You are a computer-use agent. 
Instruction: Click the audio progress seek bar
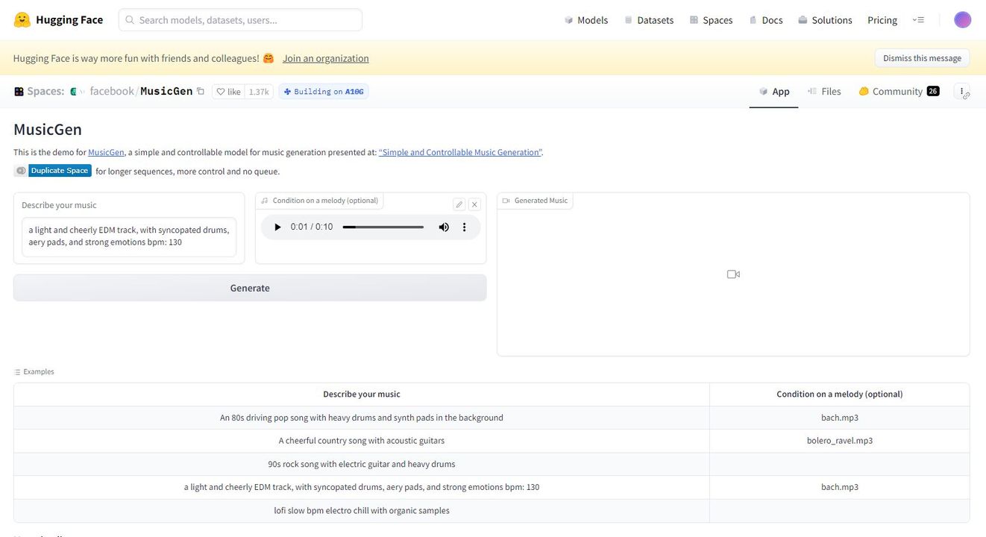[383, 227]
